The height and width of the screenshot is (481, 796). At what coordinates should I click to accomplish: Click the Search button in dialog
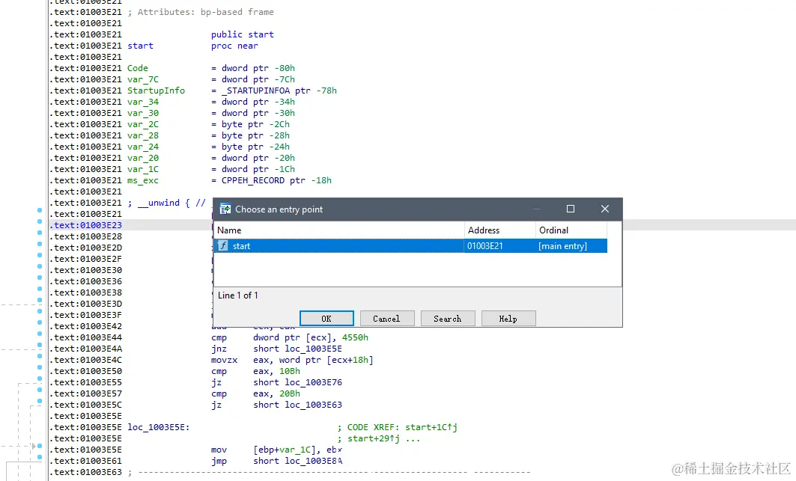coord(448,319)
